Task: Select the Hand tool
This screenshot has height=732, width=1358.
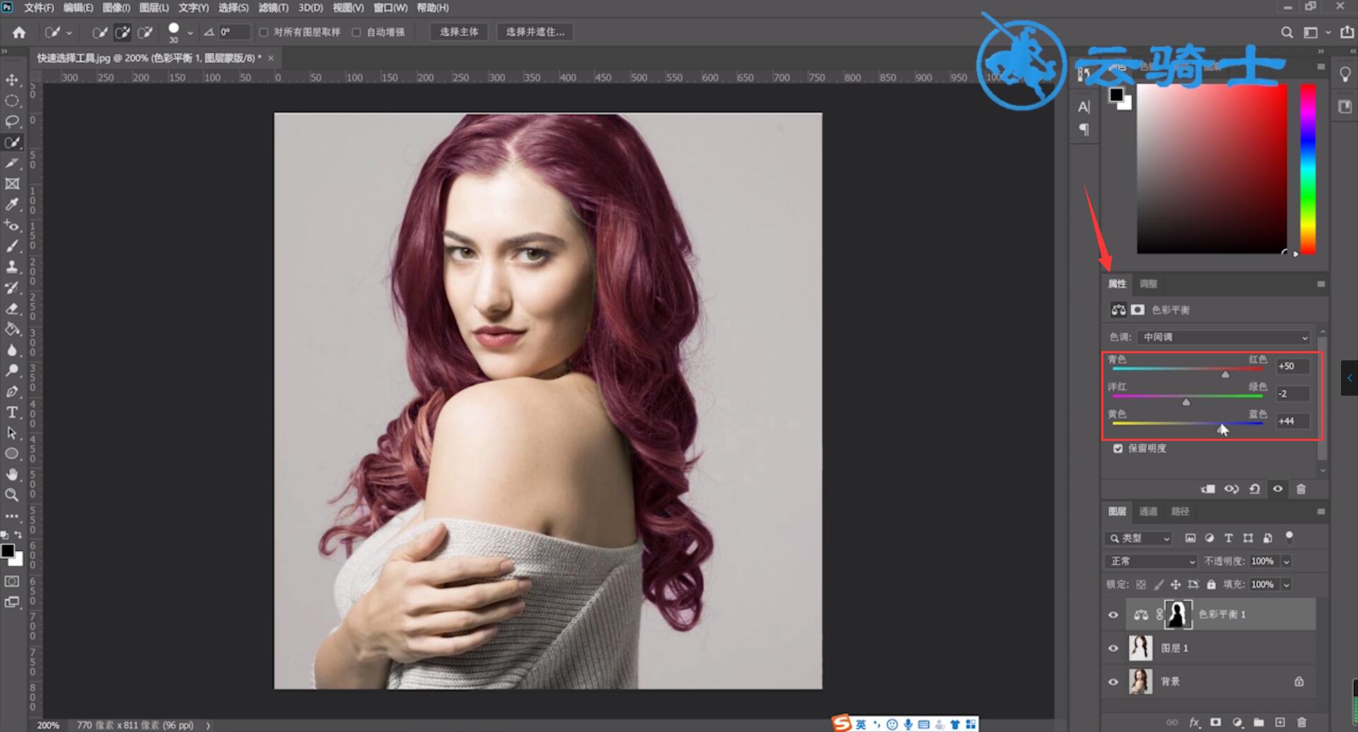Action: [12, 474]
